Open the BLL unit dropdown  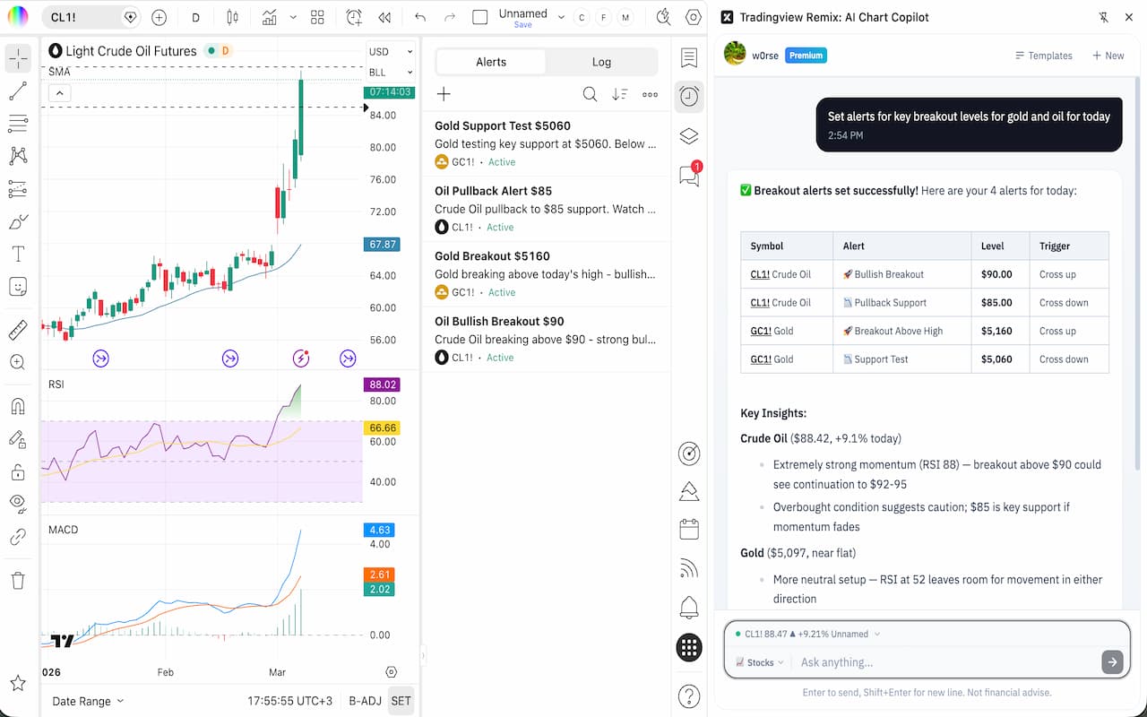point(391,73)
